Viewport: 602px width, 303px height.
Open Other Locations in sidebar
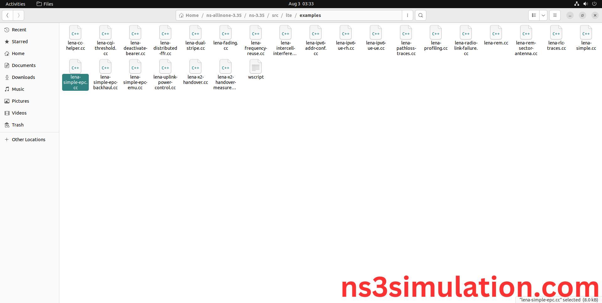[x=28, y=140]
